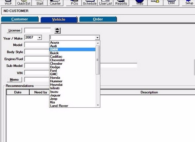
Task: Open P.O.s from the toolbar
Action: [x=74, y=3]
